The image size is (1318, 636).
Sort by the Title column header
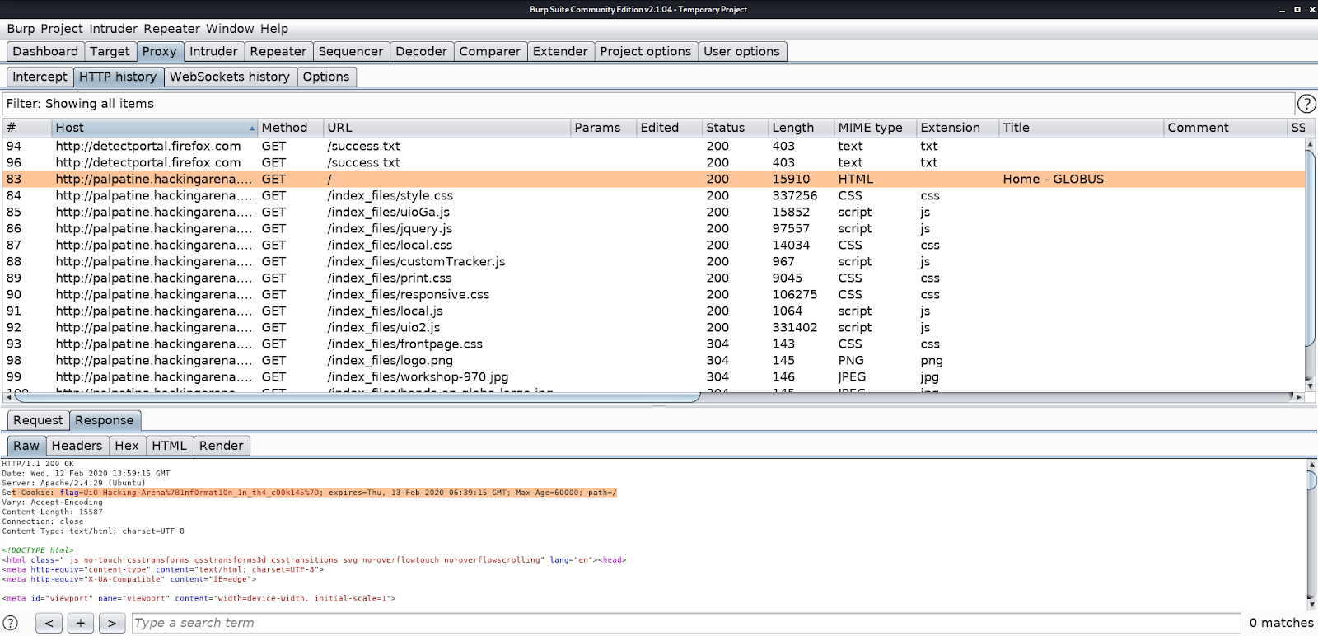pos(1081,128)
